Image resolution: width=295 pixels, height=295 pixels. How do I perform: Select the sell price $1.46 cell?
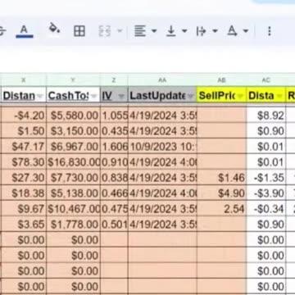(x=221, y=178)
